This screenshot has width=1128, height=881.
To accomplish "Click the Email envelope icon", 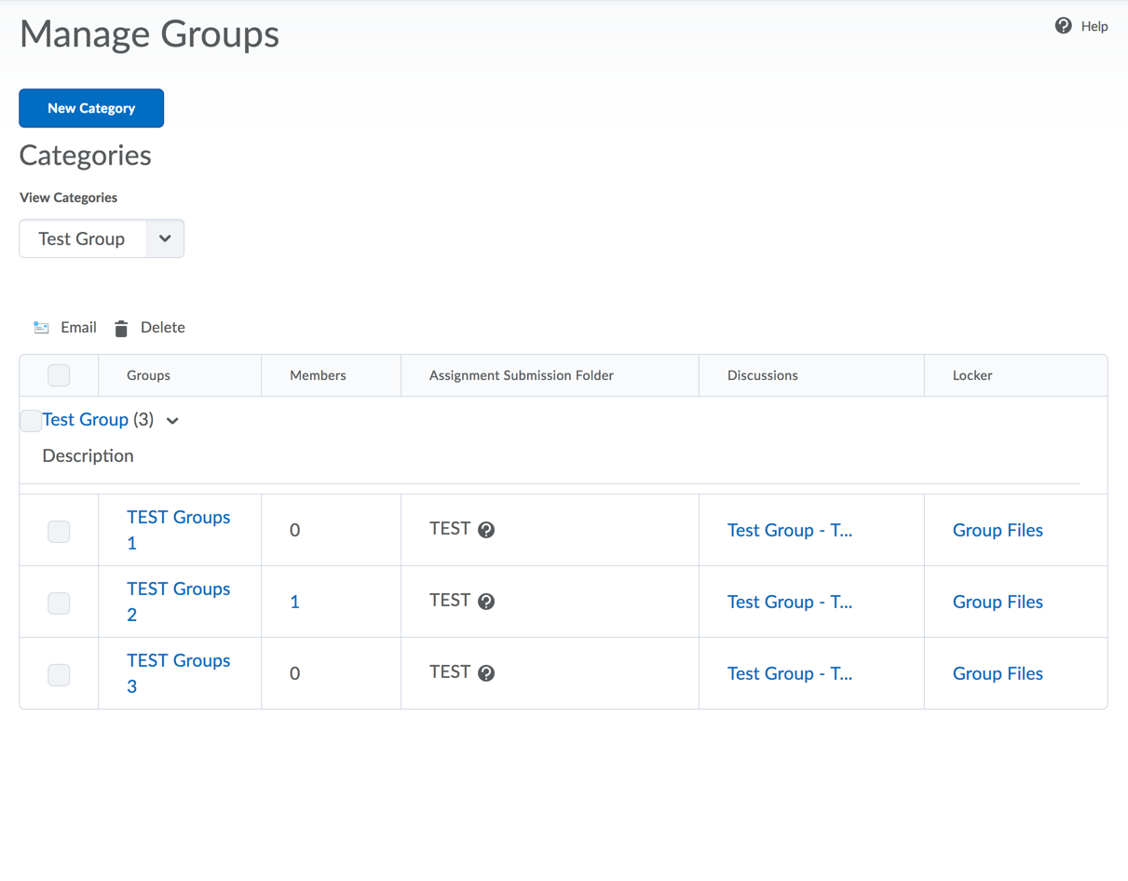I will [x=41, y=328].
